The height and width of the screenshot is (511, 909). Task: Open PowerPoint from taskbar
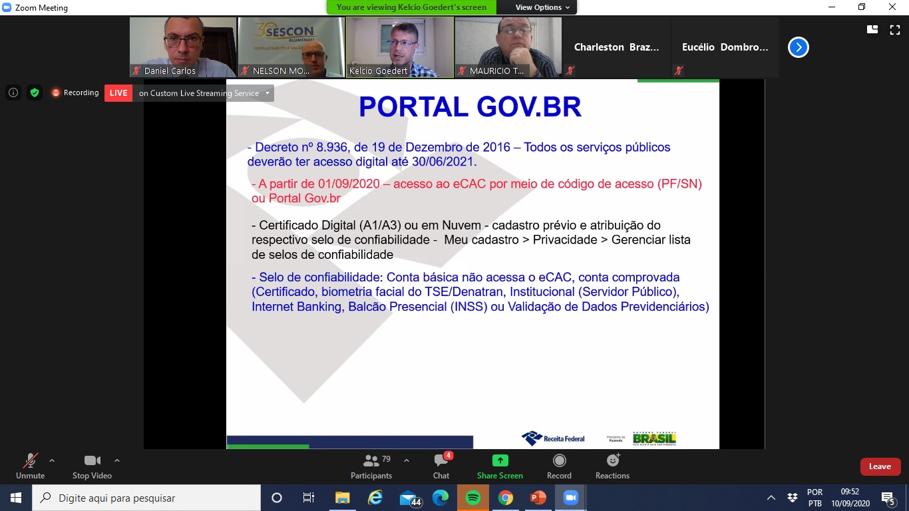point(538,498)
